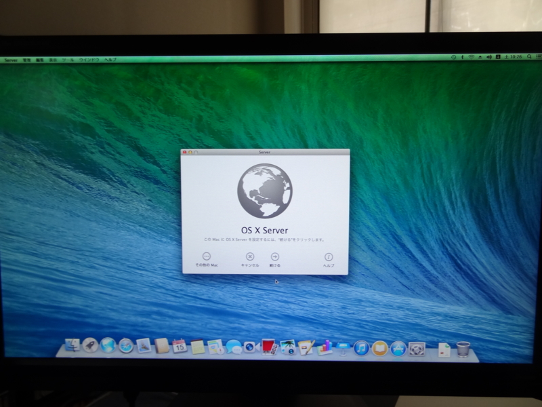Open the Server application menu
542x407 pixels.
[x=11, y=60]
